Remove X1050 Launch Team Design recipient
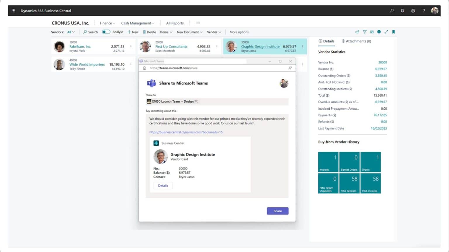 [196, 101]
